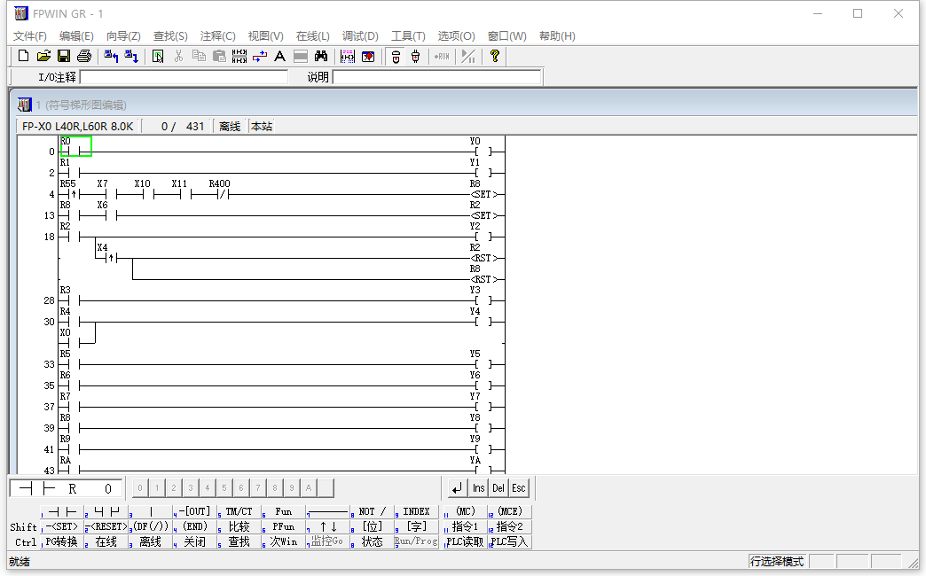Image resolution: width=926 pixels, height=576 pixels.
Task: Click the 在线 ctrl function key
Action: (x=106, y=541)
